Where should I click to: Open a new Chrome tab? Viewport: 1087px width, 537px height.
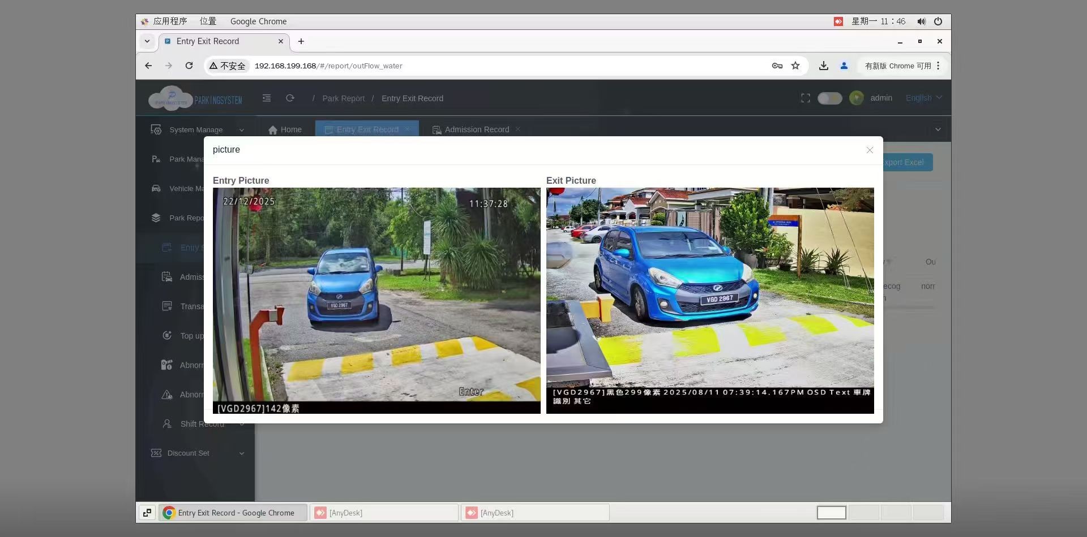coord(301,41)
